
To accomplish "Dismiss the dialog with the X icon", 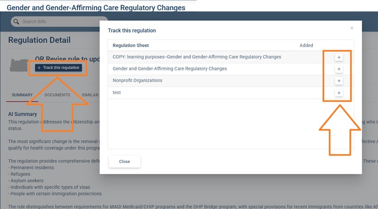I will (x=352, y=28).
